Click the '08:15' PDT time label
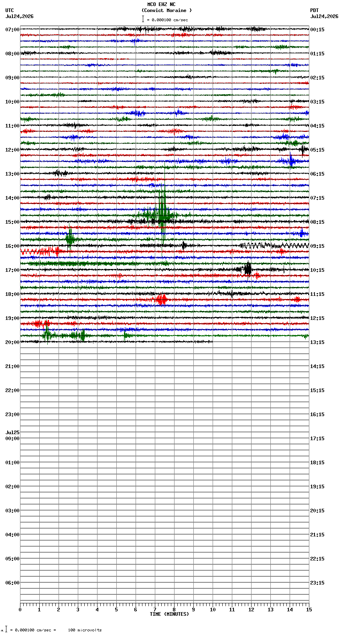The height and width of the screenshot is (635, 341). [317, 222]
